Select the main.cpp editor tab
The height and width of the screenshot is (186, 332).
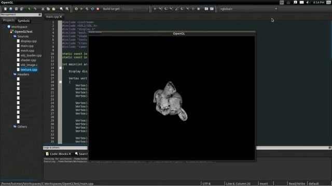(52, 17)
